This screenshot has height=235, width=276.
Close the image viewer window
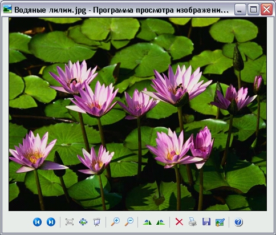coord(266,9)
